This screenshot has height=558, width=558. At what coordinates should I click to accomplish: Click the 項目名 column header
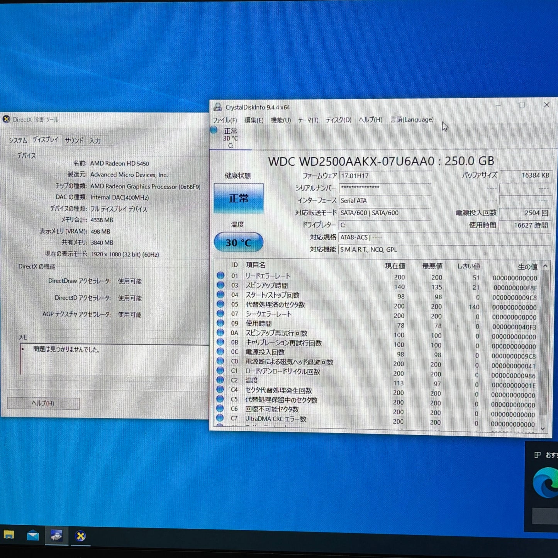pyautogui.click(x=256, y=265)
